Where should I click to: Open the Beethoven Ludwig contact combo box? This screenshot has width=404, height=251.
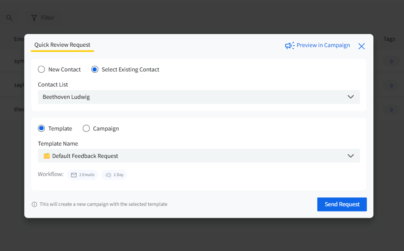tap(199, 97)
